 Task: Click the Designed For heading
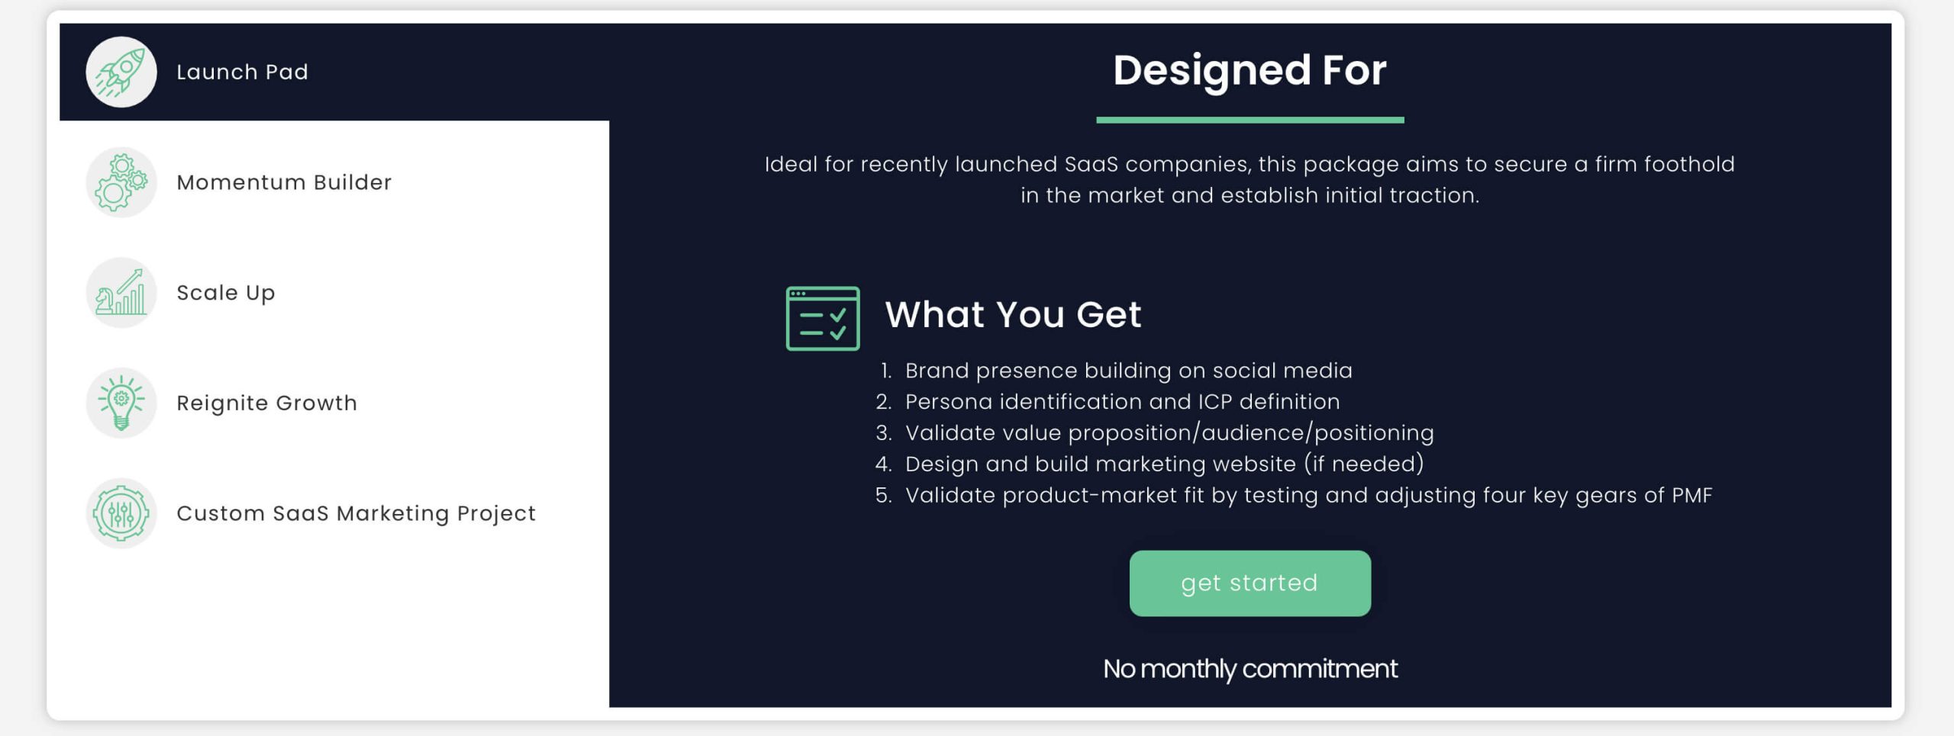click(x=1250, y=71)
